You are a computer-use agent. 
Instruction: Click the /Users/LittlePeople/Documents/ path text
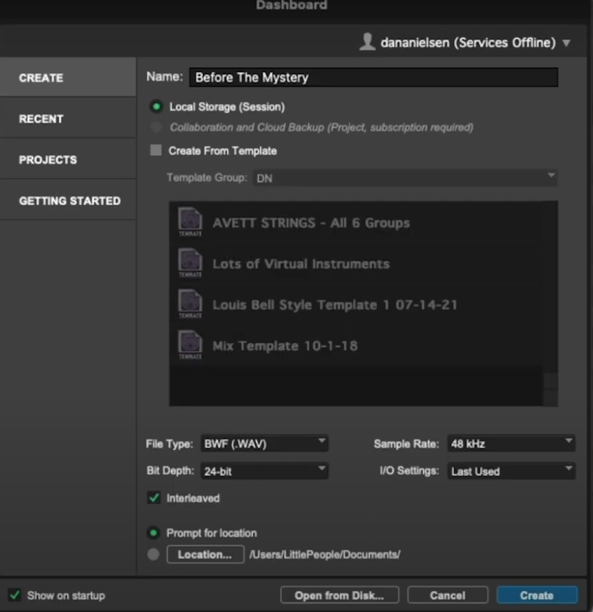pos(325,554)
